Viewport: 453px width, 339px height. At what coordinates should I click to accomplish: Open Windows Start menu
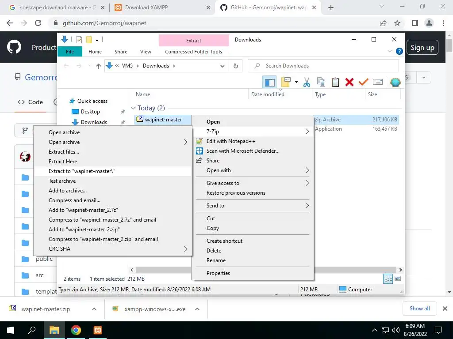pyautogui.click(x=11, y=330)
